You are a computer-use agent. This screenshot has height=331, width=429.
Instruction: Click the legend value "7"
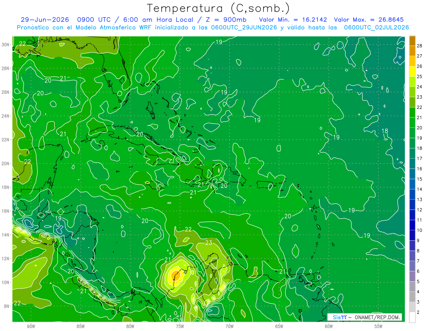[x=418, y=261]
